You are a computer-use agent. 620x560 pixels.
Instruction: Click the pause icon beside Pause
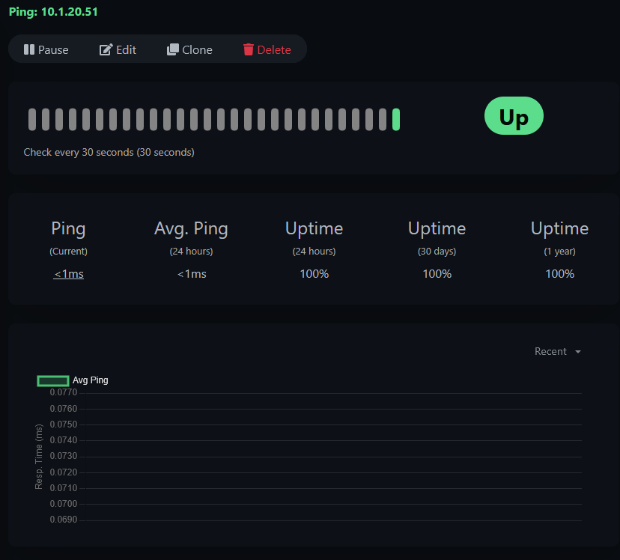tap(30, 49)
